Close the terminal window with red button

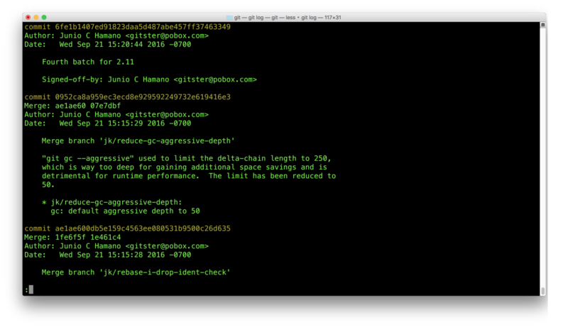27,16
